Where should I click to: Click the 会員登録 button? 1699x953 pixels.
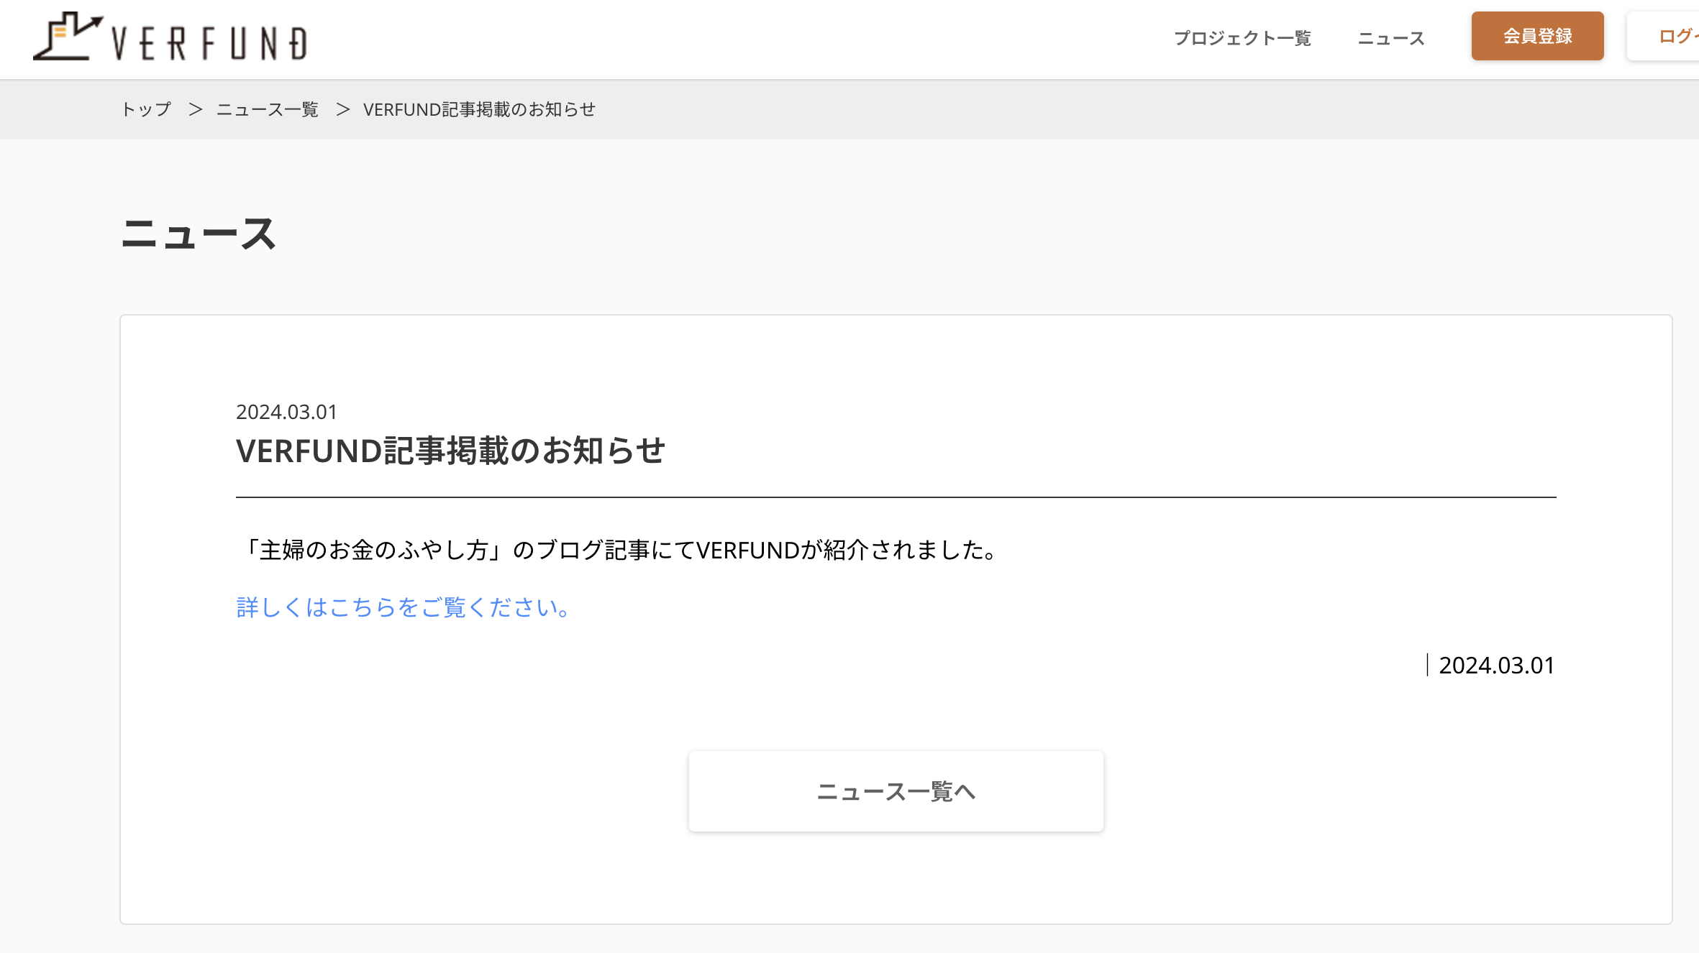(1537, 36)
